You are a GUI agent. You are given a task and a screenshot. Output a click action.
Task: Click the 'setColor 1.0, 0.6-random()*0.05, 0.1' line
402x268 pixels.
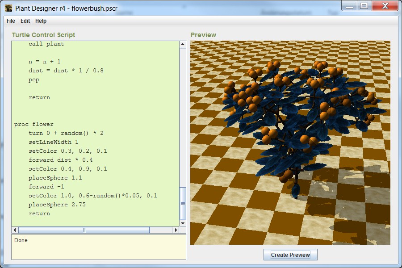(x=93, y=196)
